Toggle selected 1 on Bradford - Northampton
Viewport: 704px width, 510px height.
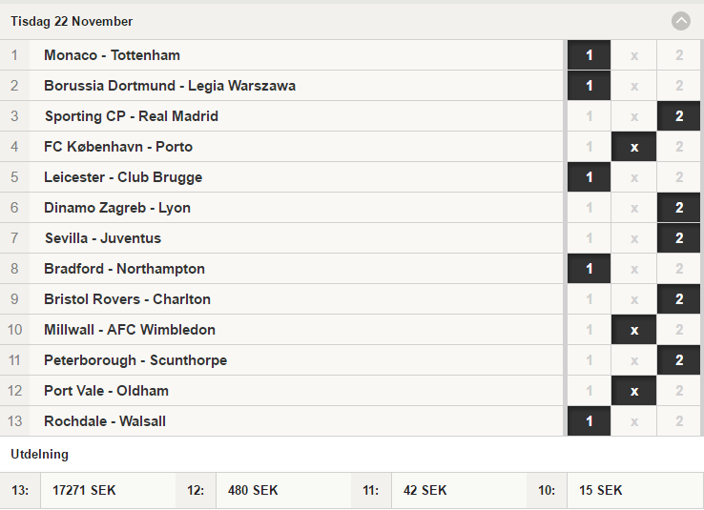click(x=589, y=269)
